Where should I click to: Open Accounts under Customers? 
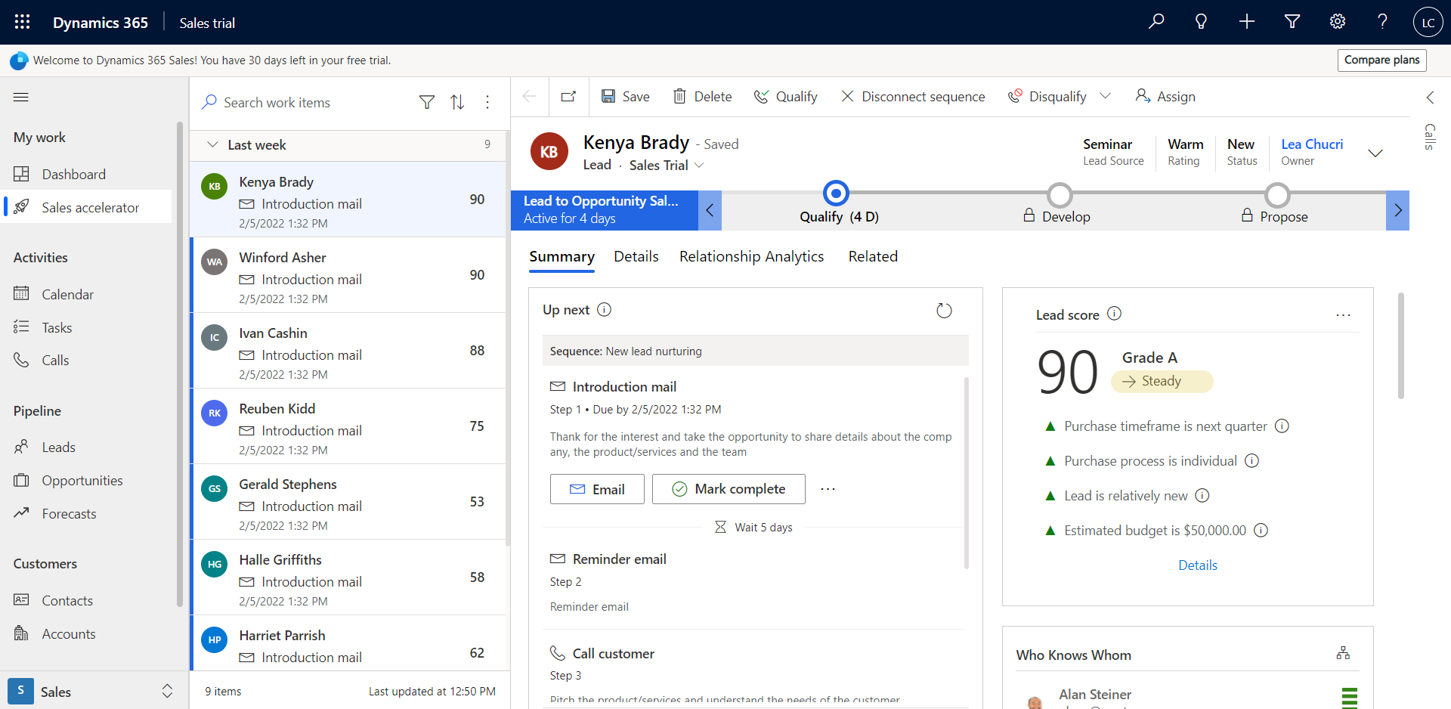[x=69, y=633]
